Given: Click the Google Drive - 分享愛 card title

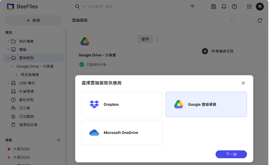Looking at the screenshot, I should pos(97,55).
